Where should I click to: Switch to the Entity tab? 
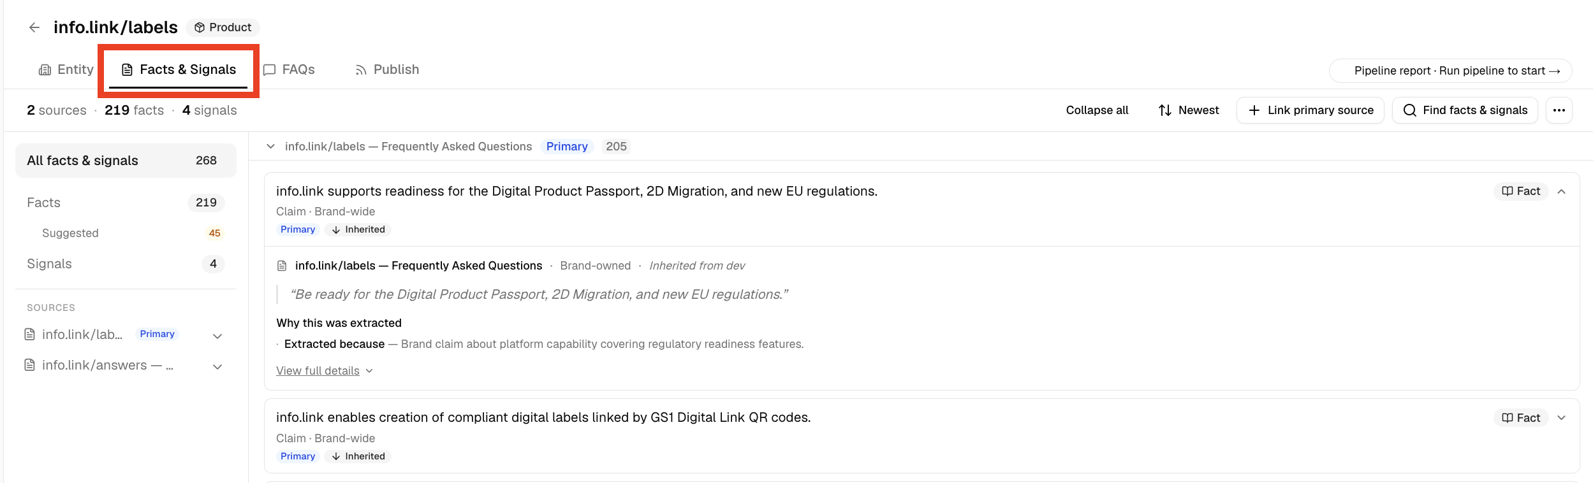(66, 69)
